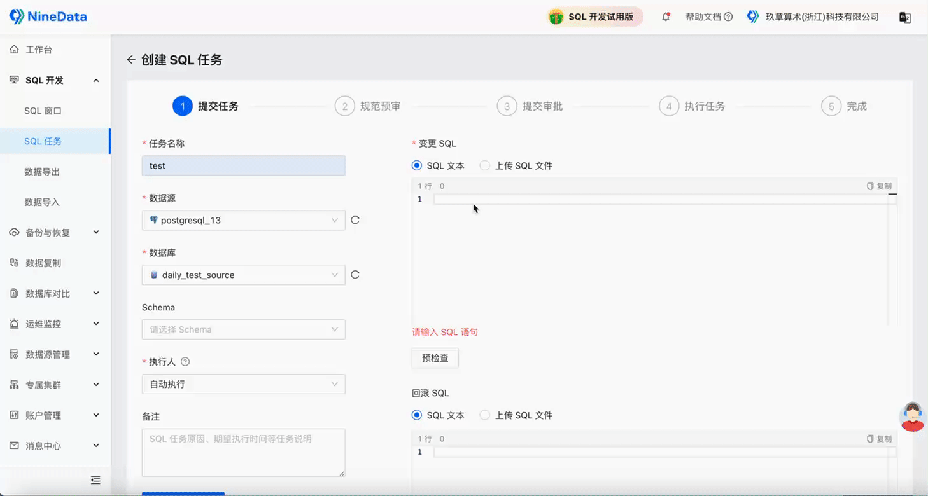Expand the 数据库对比 menu group
Screen dimensions: 928x496
(96, 293)
